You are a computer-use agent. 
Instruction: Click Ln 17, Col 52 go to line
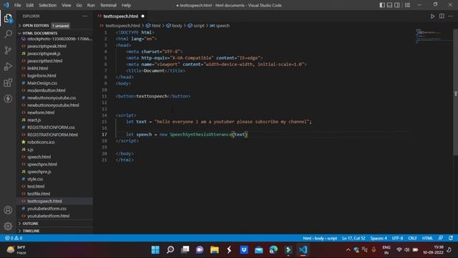354,238
